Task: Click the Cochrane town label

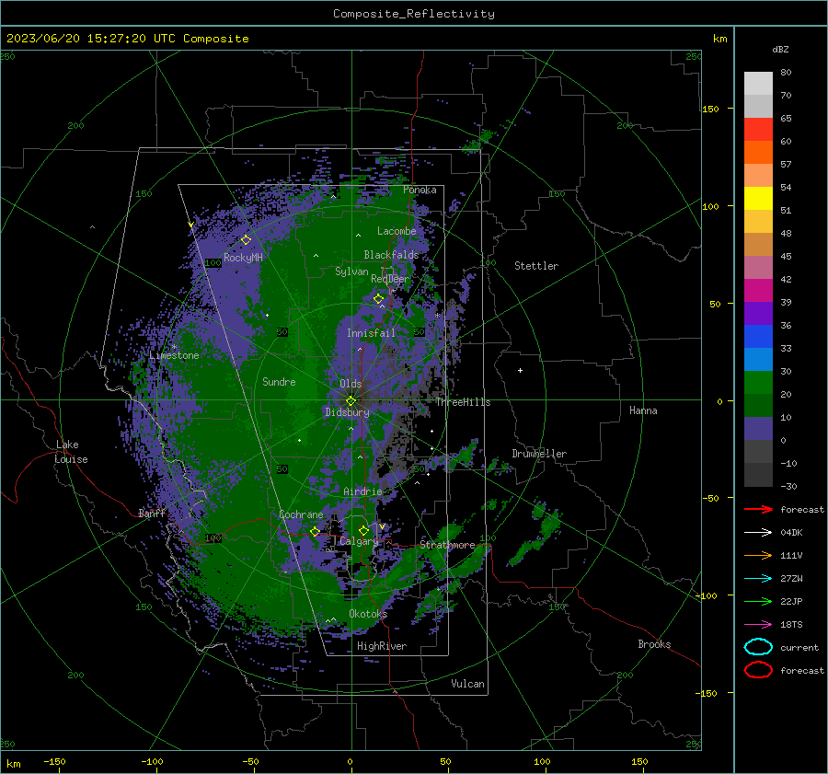Action: (301, 514)
